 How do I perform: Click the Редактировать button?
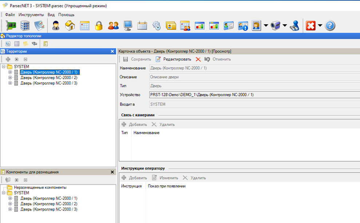173,59
